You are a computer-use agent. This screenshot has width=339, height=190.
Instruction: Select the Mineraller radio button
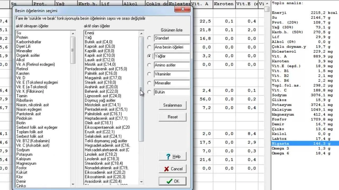pos(149,83)
